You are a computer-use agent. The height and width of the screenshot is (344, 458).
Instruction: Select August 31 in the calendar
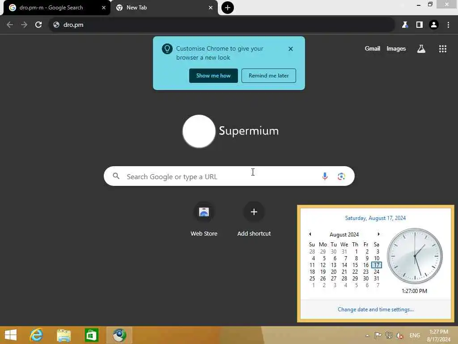(377, 279)
